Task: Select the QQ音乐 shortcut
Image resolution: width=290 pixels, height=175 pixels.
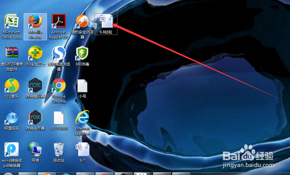Action: [12, 88]
